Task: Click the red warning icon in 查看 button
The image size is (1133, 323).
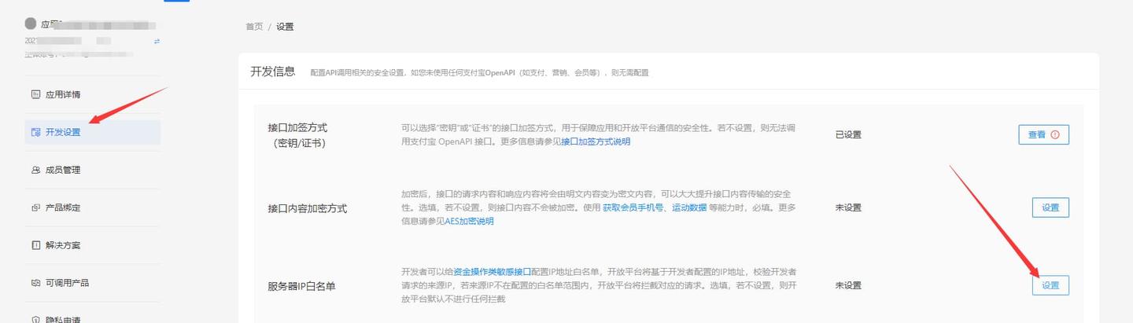Action: point(1055,134)
